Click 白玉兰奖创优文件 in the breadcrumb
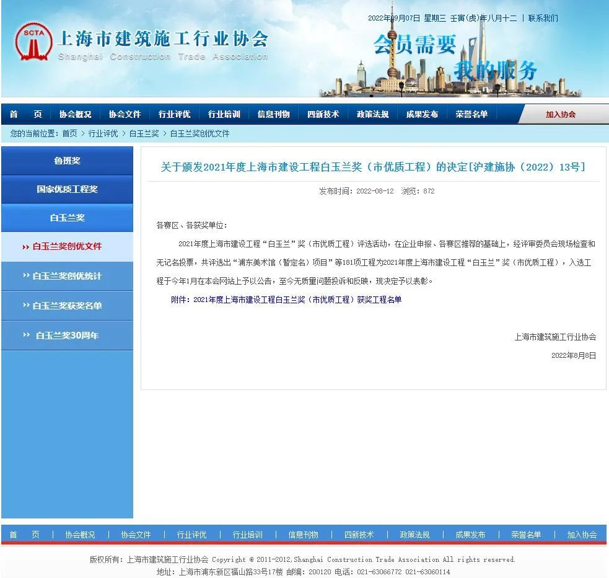 (x=199, y=134)
